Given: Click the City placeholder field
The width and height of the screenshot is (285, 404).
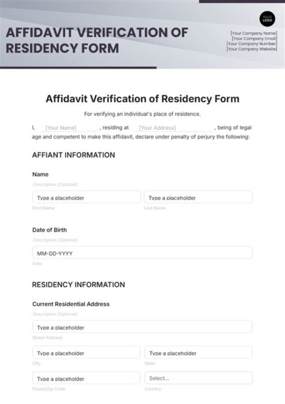Looking at the screenshot, I should pyautogui.click(x=86, y=352).
